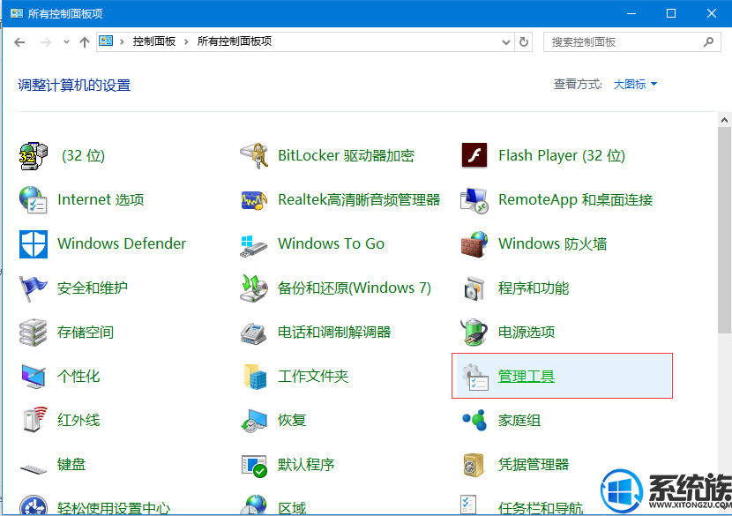Click the control panel icon in address bar
Image resolution: width=732 pixels, height=516 pixels.
pos(106,41)
